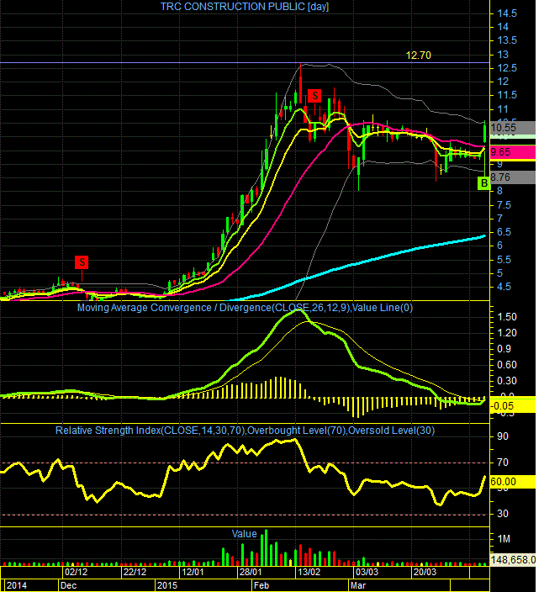Viewport: 544px width, 592px height.
Task: Click the 30 oversold RSI axis label
Action: coord(503,514)
